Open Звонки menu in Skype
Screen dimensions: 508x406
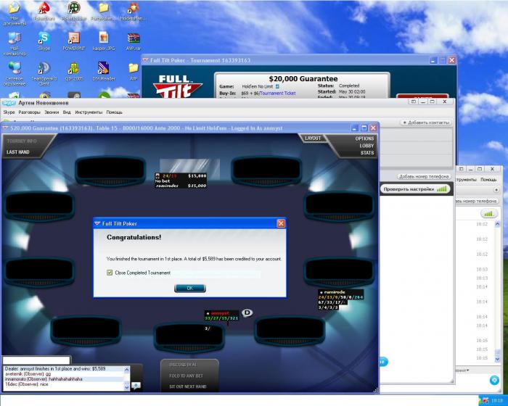click(52, 112)
